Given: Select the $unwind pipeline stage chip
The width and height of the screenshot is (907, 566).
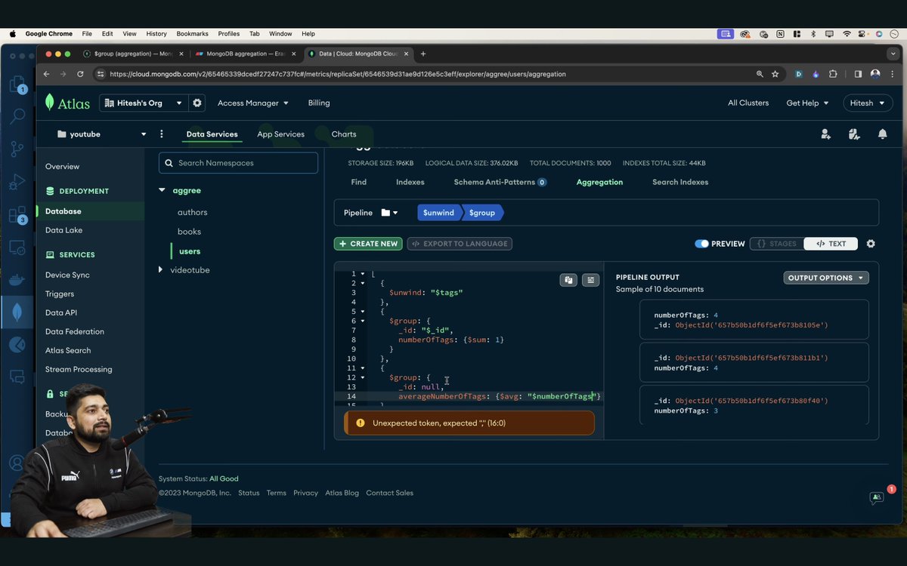Looking at the screenshot, I should [x=438, y=213].
